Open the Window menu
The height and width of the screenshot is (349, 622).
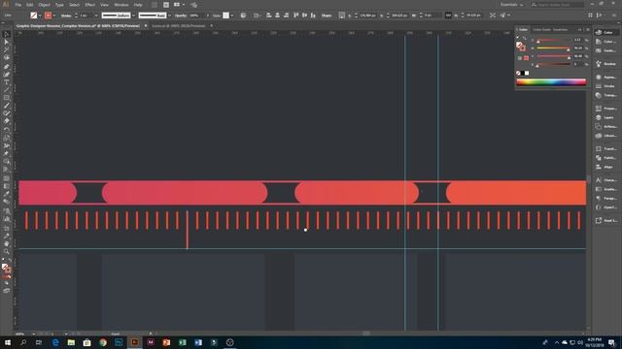click(x=121, y=5)
